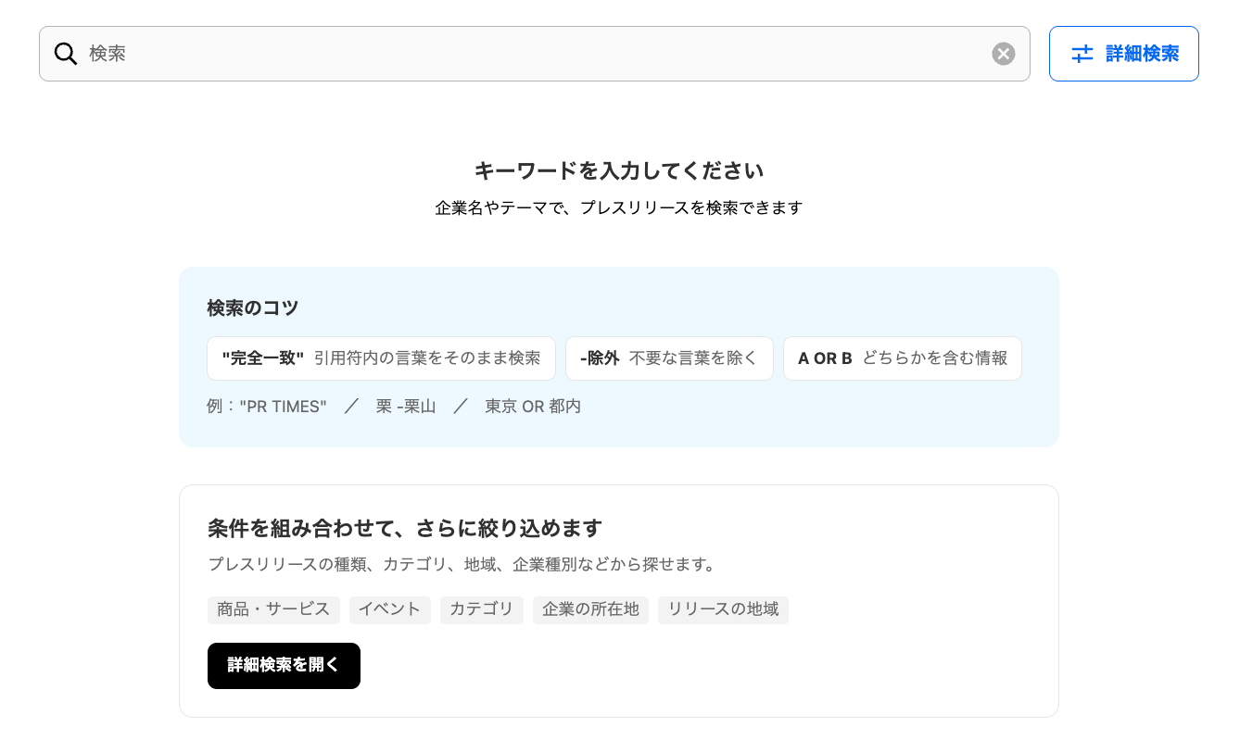
Task: Click the リリースの地域 tag
Action: coord(723,609)
